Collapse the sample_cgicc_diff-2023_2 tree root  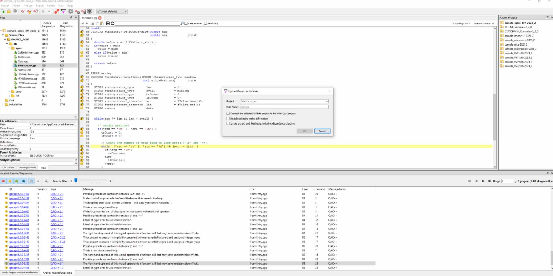click(1, 31)
